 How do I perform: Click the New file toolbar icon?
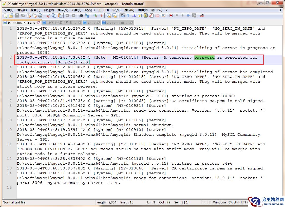click(6, 16)
